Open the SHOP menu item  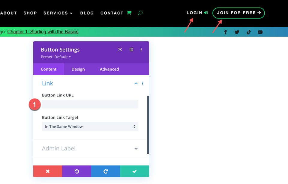click(x=30, y=13)
